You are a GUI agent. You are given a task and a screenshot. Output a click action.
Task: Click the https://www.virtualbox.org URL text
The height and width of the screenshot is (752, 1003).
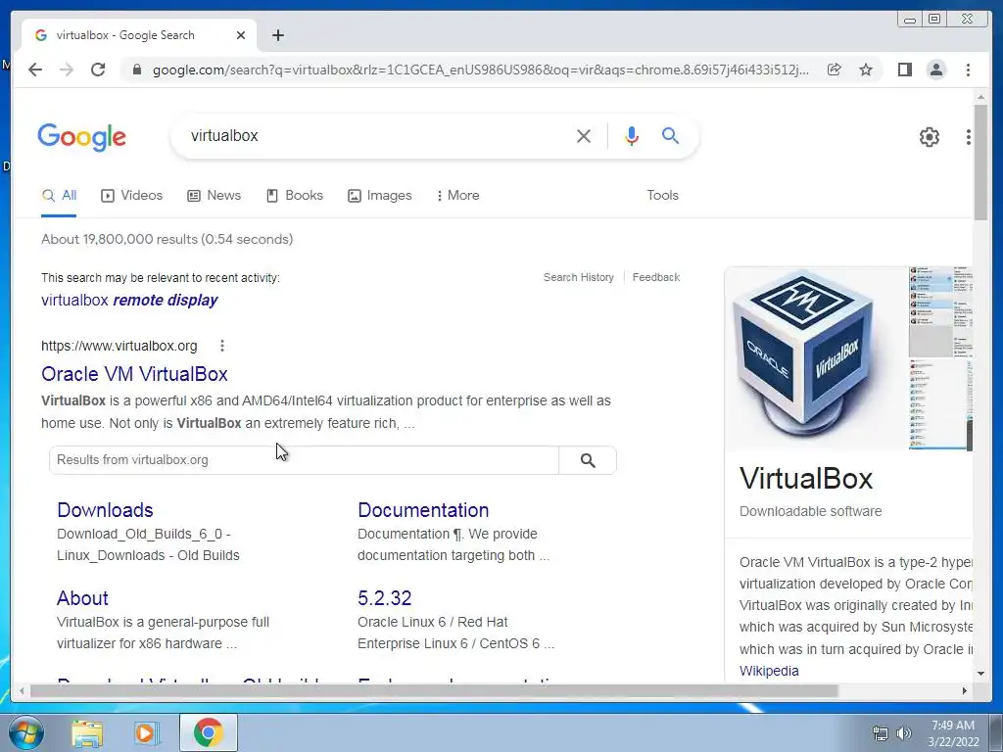point(119,346)
